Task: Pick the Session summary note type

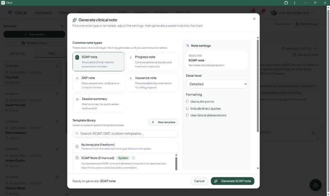Action: point(98,103)
